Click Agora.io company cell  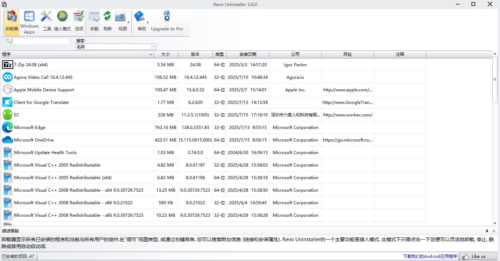(296, 77)
